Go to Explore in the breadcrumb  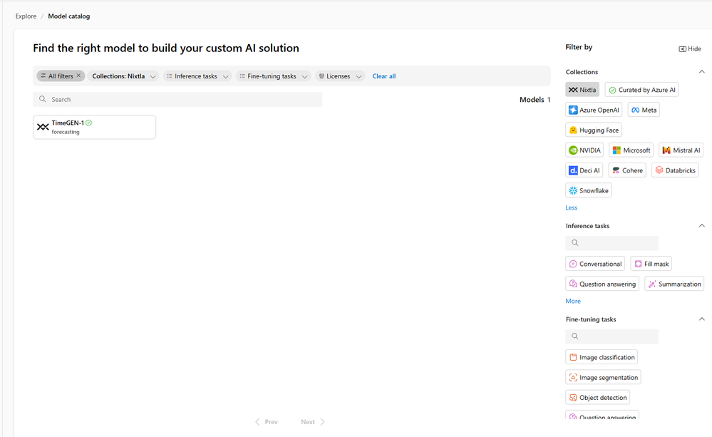[x=26, y=16]
